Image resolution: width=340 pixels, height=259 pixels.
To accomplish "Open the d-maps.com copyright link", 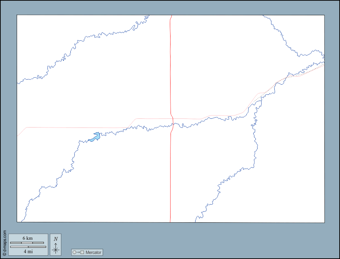I will coord(4,243).
